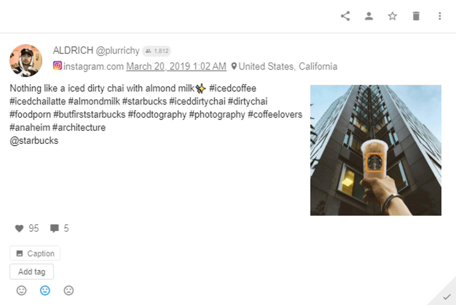
Task: Open the instagram.com source link
Action: pyautogui.click(x=94, y=66)
